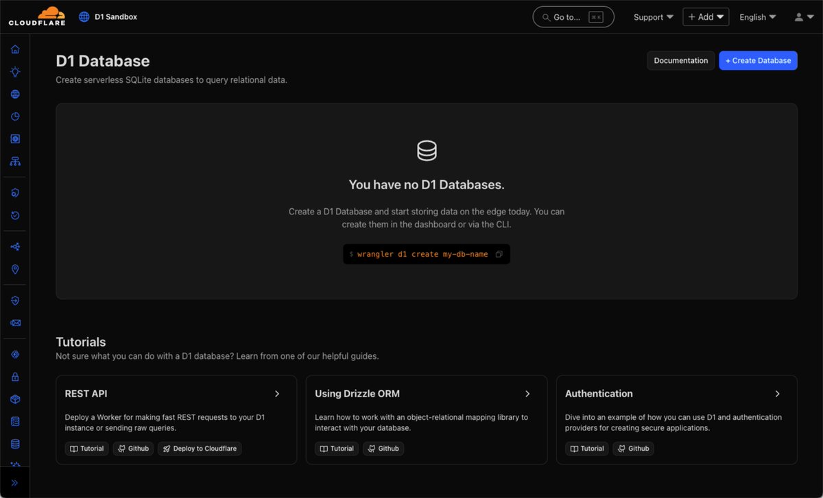This screenshot has height=498, width=823.
Task: Expand the sidebar with double chevron
Action: click(x=15, y=482)
